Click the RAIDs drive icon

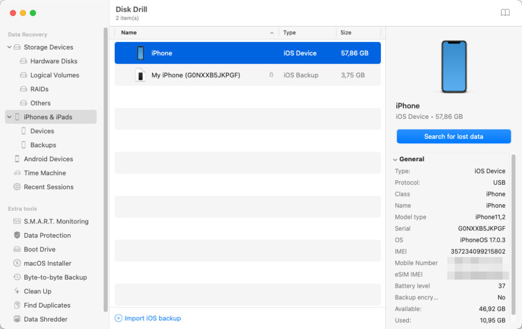tap(23, 89)
